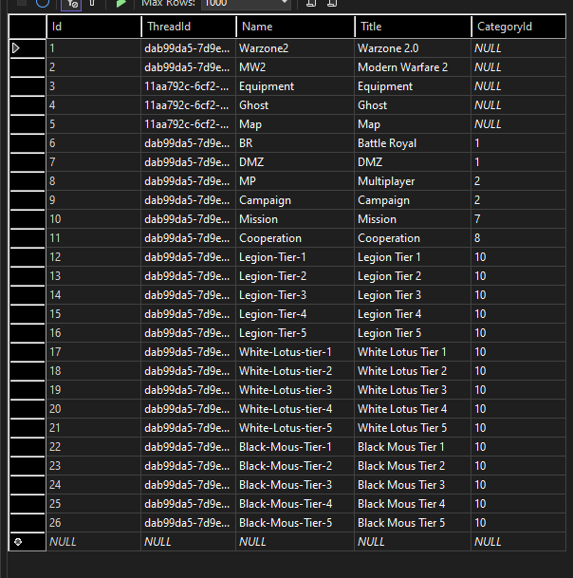Select the Id cell with value 20
Screen dimensions: 573x578
point(94,409)
